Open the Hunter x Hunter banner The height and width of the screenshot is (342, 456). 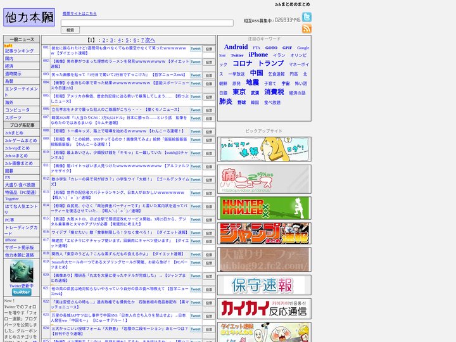[264, 208]
